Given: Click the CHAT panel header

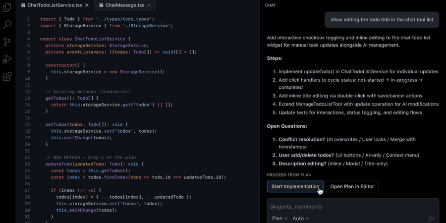Looking at the screenshot, I should click(271, 5).
